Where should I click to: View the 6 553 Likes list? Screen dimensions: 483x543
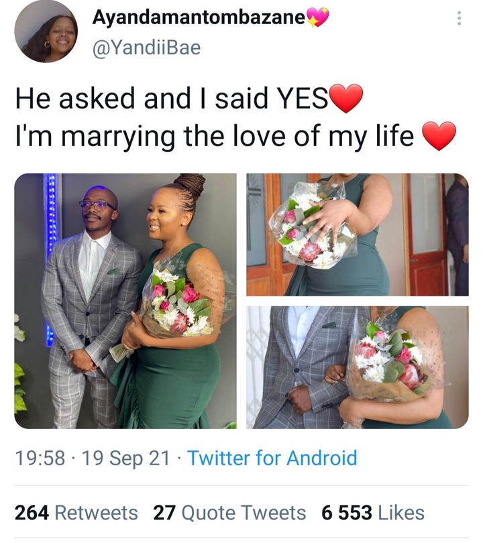373,513
